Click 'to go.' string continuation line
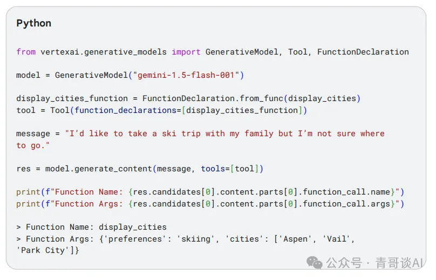This screenshot has height=280, width=436. [33, 145]
